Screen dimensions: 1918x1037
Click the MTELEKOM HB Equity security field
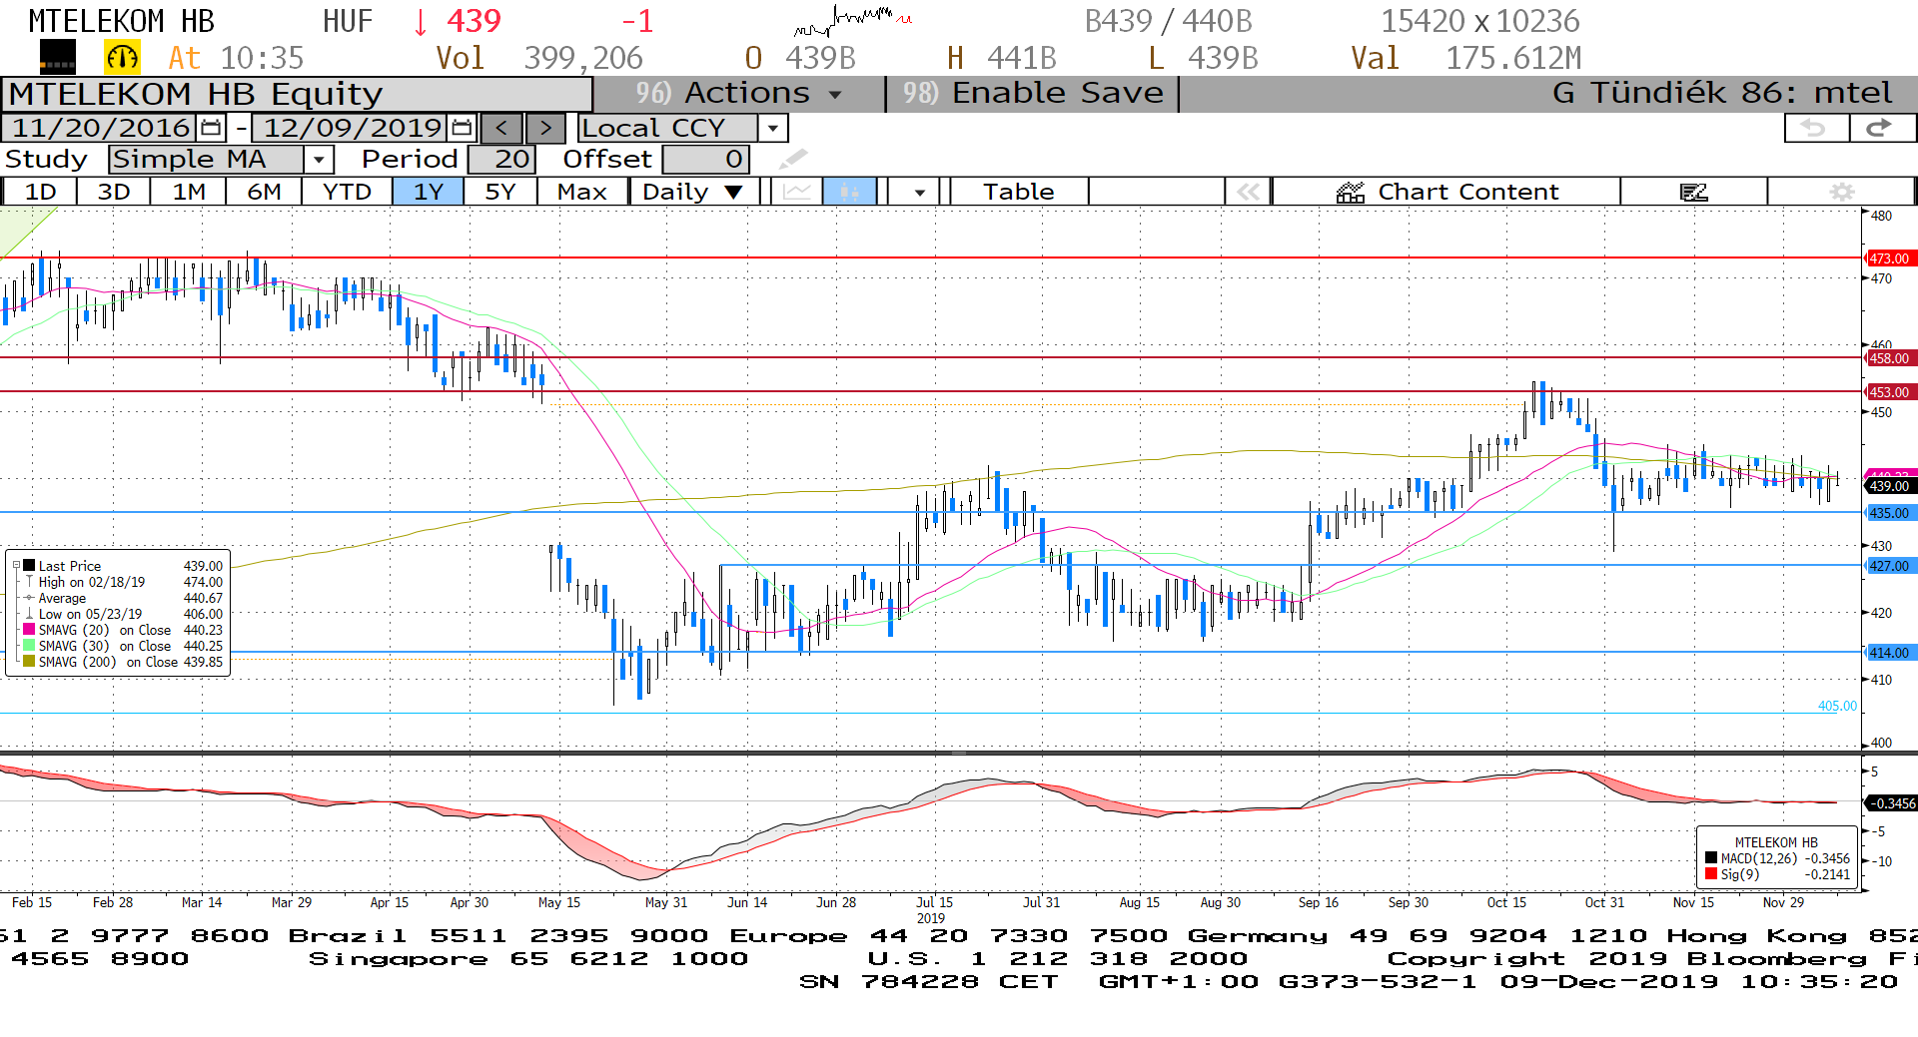pos(297,94)
